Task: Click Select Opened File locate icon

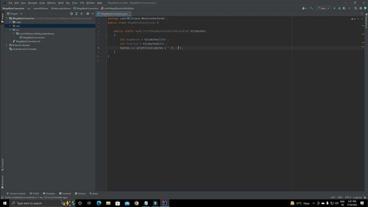Action: tap(71, 14)
